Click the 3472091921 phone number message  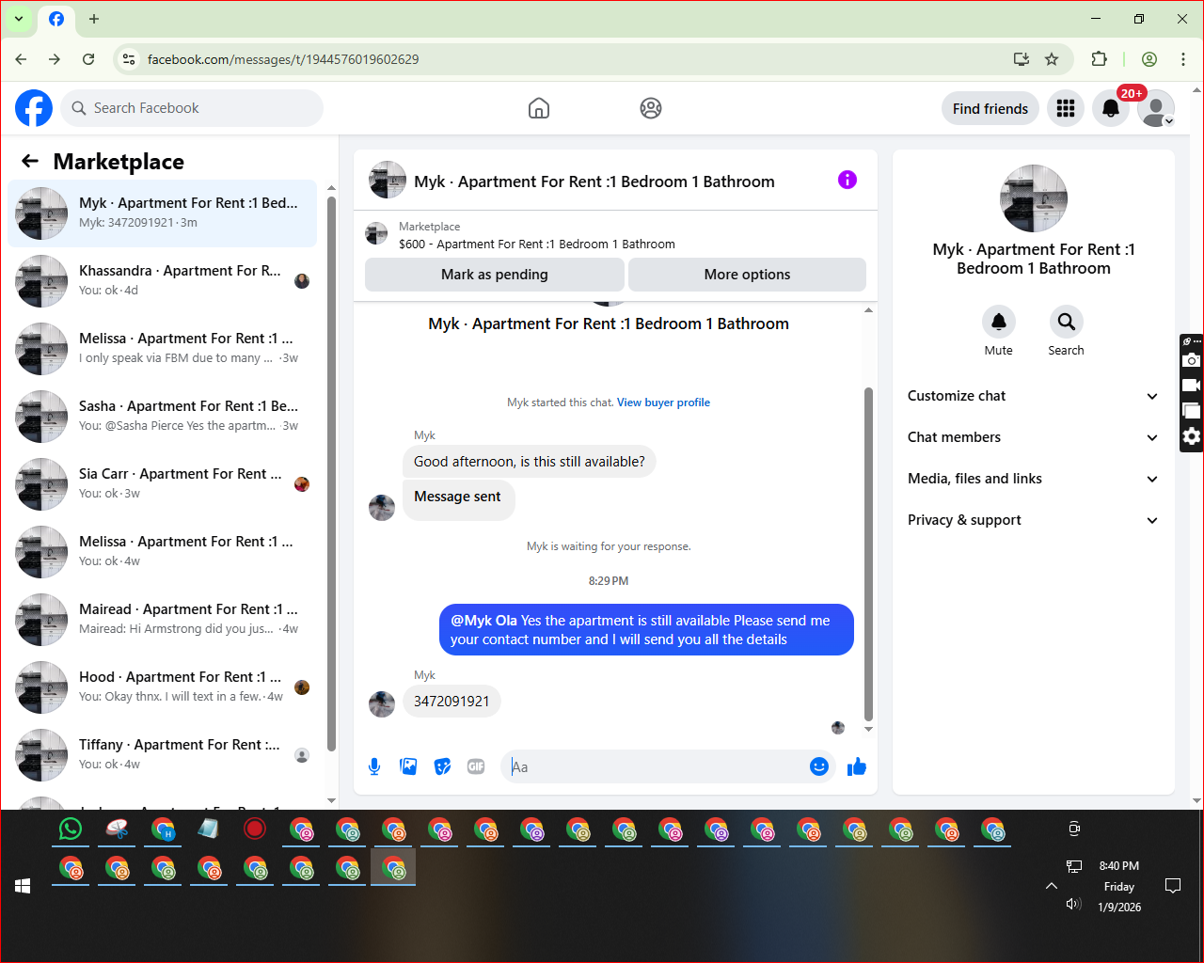coord(451,702)
